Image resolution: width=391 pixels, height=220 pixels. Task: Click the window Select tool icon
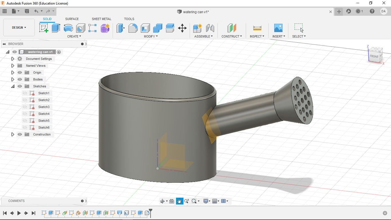point(299,28)
